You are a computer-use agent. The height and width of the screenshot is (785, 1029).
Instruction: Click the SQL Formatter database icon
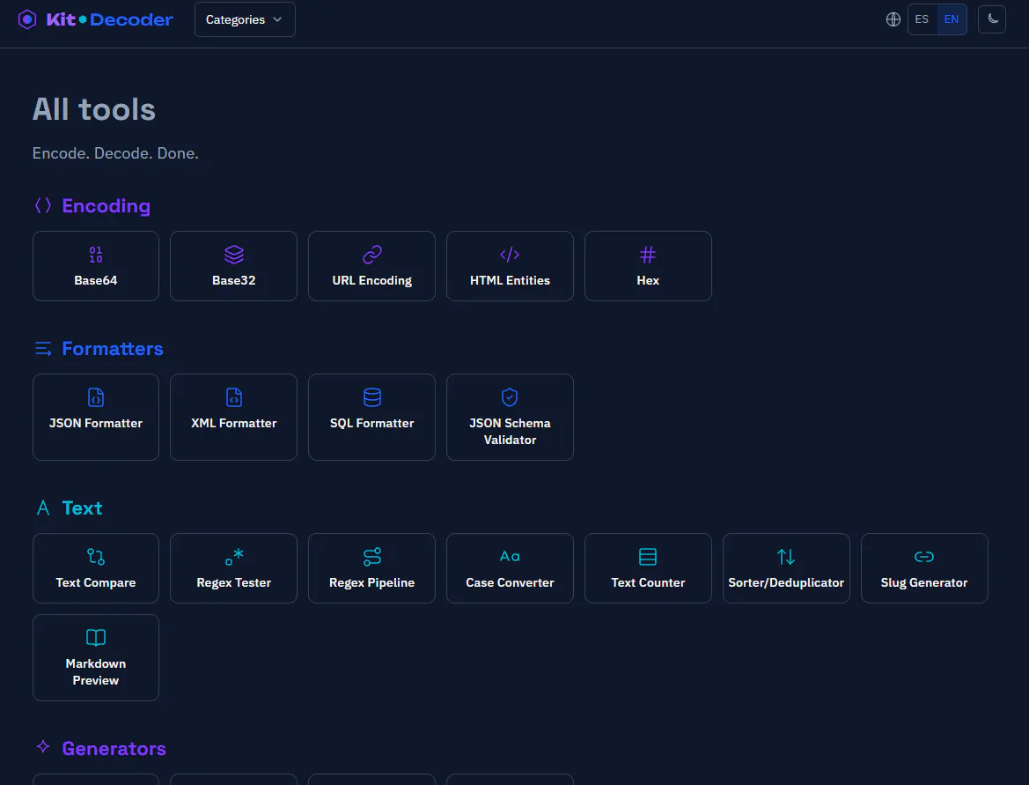coord(372,397)
